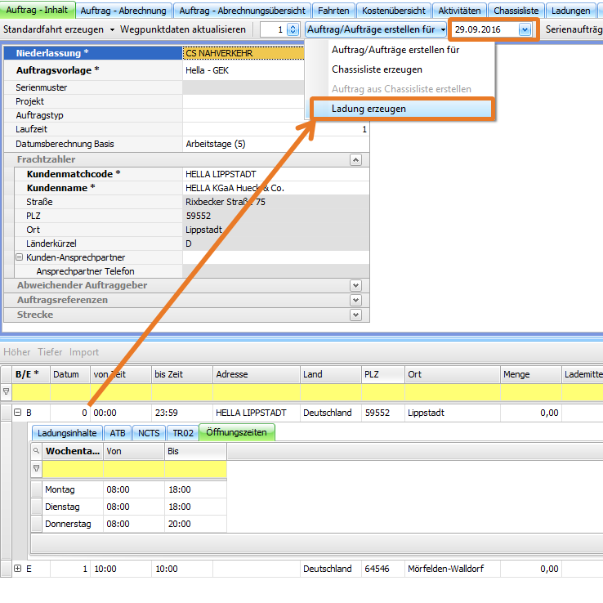Click Wegpunktdaten aktualisieren button
Screen dimensions: 603x603
182,29
